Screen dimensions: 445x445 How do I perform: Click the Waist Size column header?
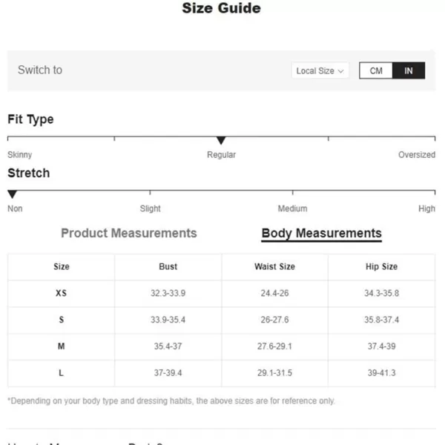click(x=274, y=266)
